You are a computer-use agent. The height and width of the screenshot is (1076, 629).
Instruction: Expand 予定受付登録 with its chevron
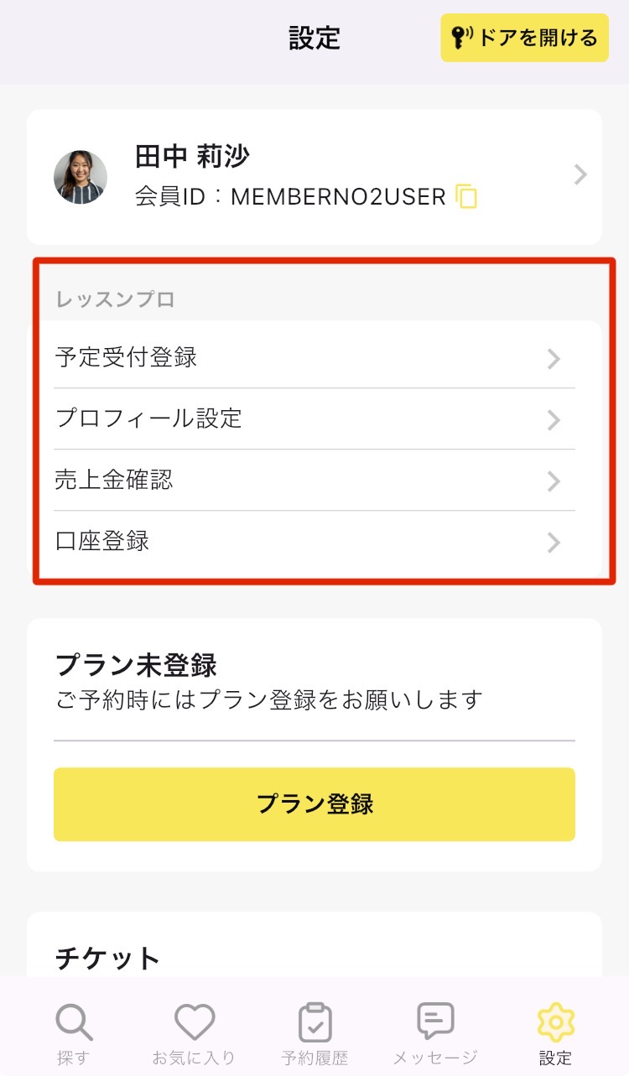[x=554, y=359]
